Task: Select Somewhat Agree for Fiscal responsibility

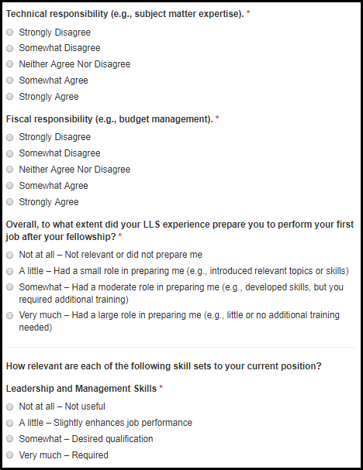Action: [x=10, y=185]
